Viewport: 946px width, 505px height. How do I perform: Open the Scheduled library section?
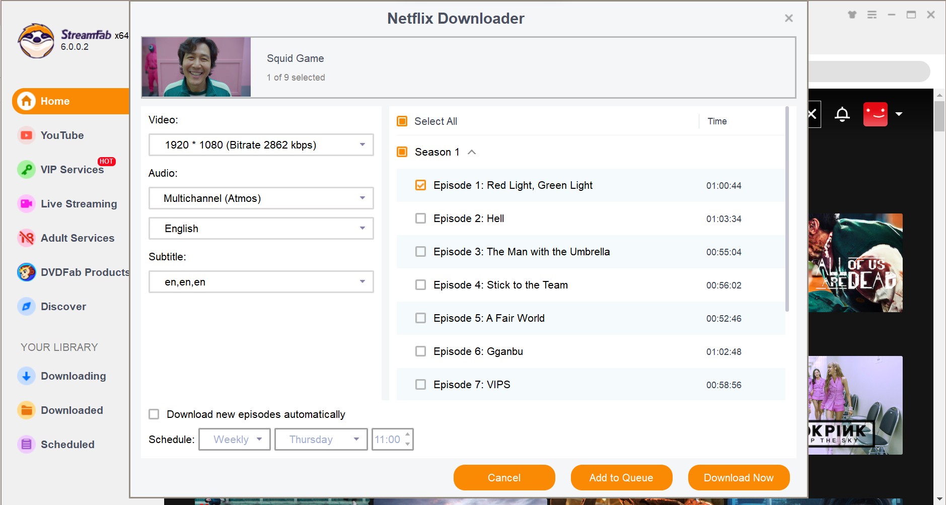click(x=67, y=445)
